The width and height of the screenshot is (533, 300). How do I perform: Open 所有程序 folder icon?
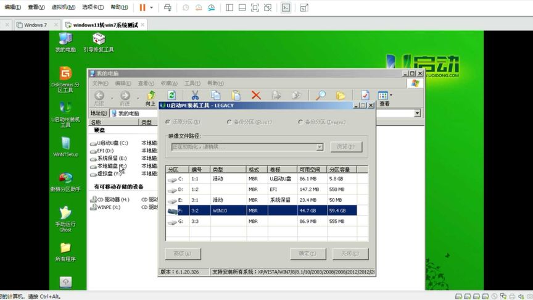tap(65, 252)
